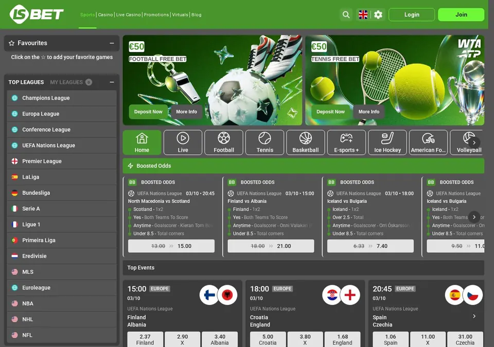
Task: Select the Basketball tile
Action: click(x=305, y=142)
